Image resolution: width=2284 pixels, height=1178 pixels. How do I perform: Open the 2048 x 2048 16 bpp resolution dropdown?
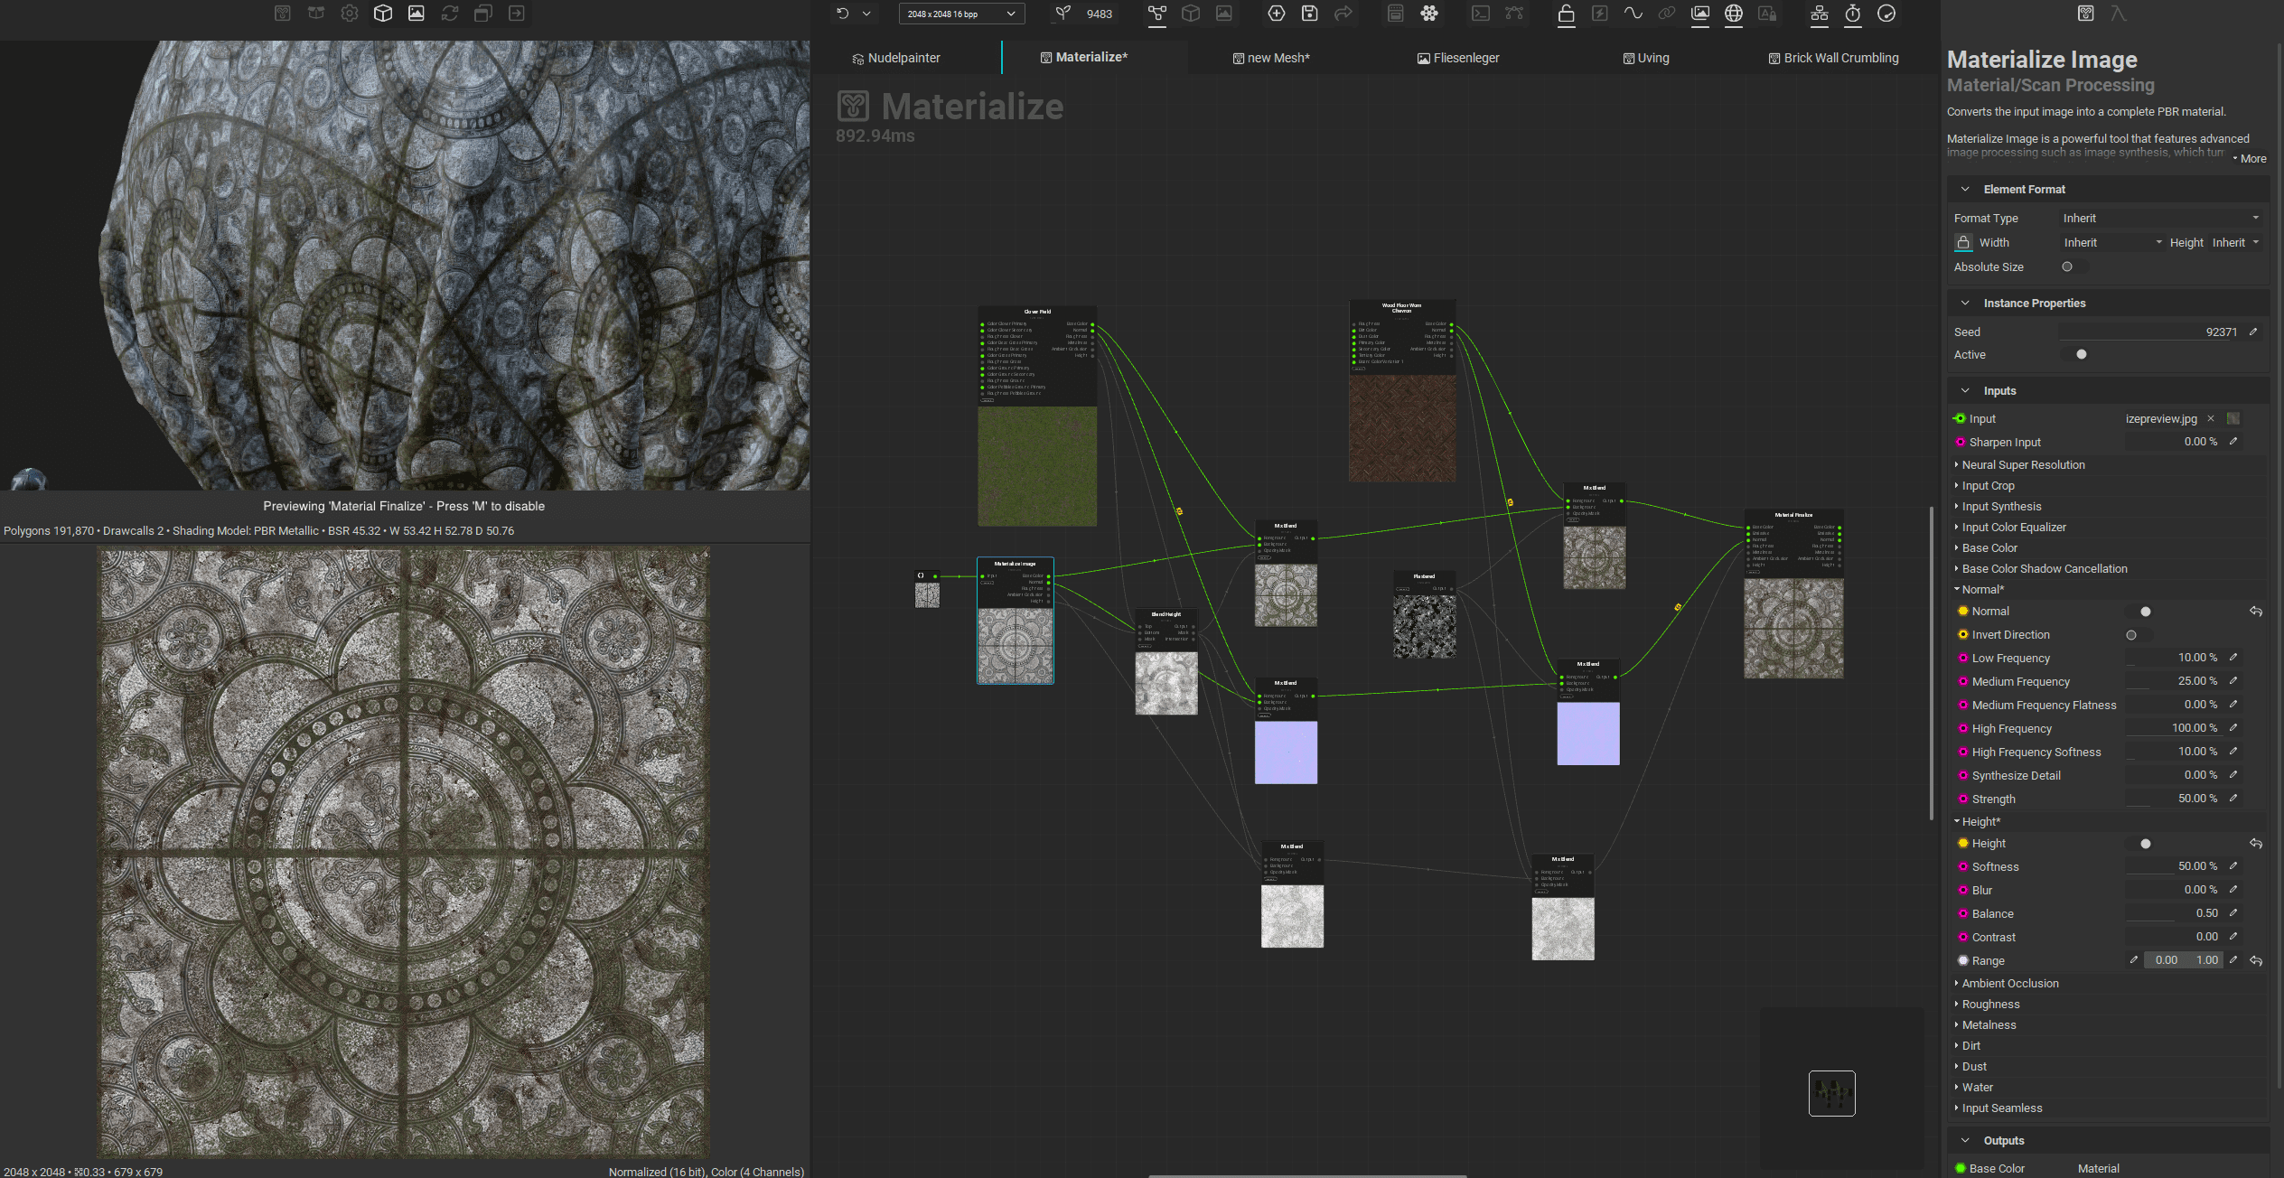tap(961, 14)
